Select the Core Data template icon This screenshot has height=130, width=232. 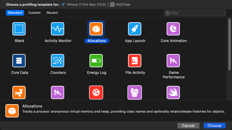point(19,61)
